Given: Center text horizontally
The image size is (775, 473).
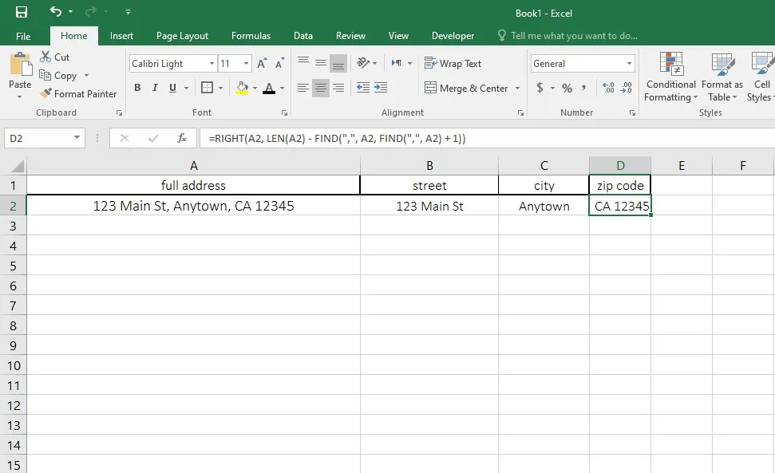Looking at the screenshot, I should (321, 88).
